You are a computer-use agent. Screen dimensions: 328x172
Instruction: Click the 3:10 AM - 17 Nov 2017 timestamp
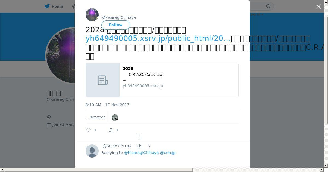[x=107, y=105]
